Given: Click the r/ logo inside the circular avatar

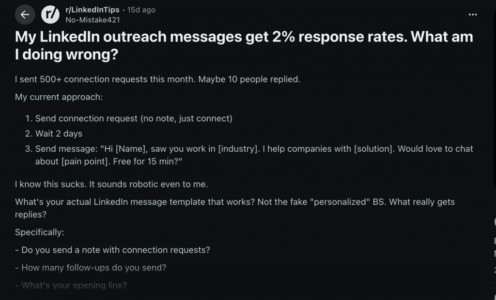Looking at the screenshot, I should (50, 14).
